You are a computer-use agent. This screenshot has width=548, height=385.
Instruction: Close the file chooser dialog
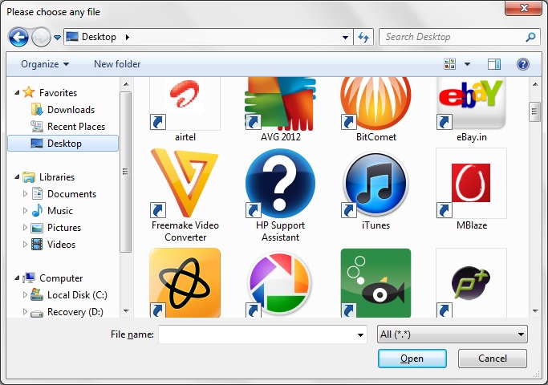523,8
